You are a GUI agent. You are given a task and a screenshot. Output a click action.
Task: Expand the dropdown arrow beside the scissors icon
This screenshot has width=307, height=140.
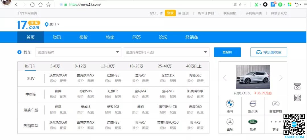pyautogui.click(x=260, y=5)
